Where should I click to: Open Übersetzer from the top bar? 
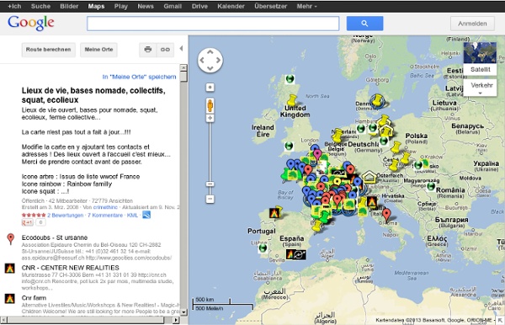[x=270, y=6]
